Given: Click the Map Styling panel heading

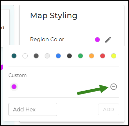Looking at the screenshot, I should tap(54, 16).
